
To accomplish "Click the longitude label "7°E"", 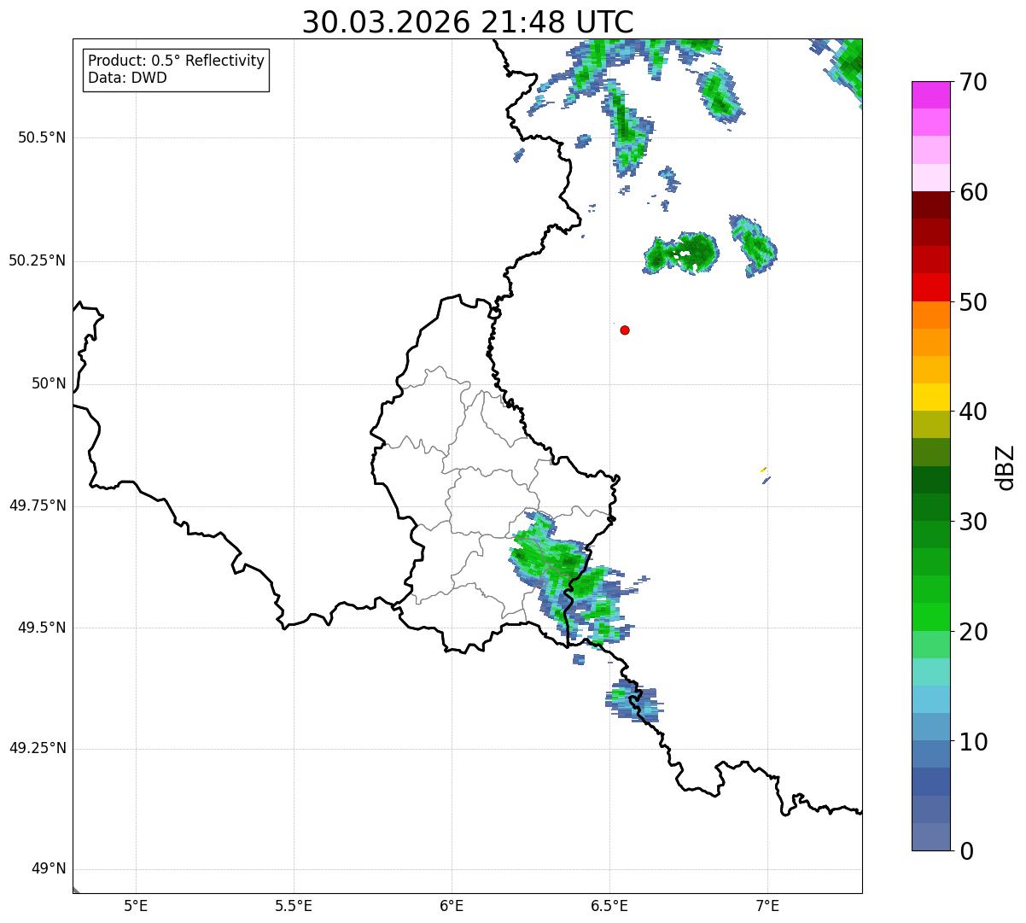I will coord(767,905).
